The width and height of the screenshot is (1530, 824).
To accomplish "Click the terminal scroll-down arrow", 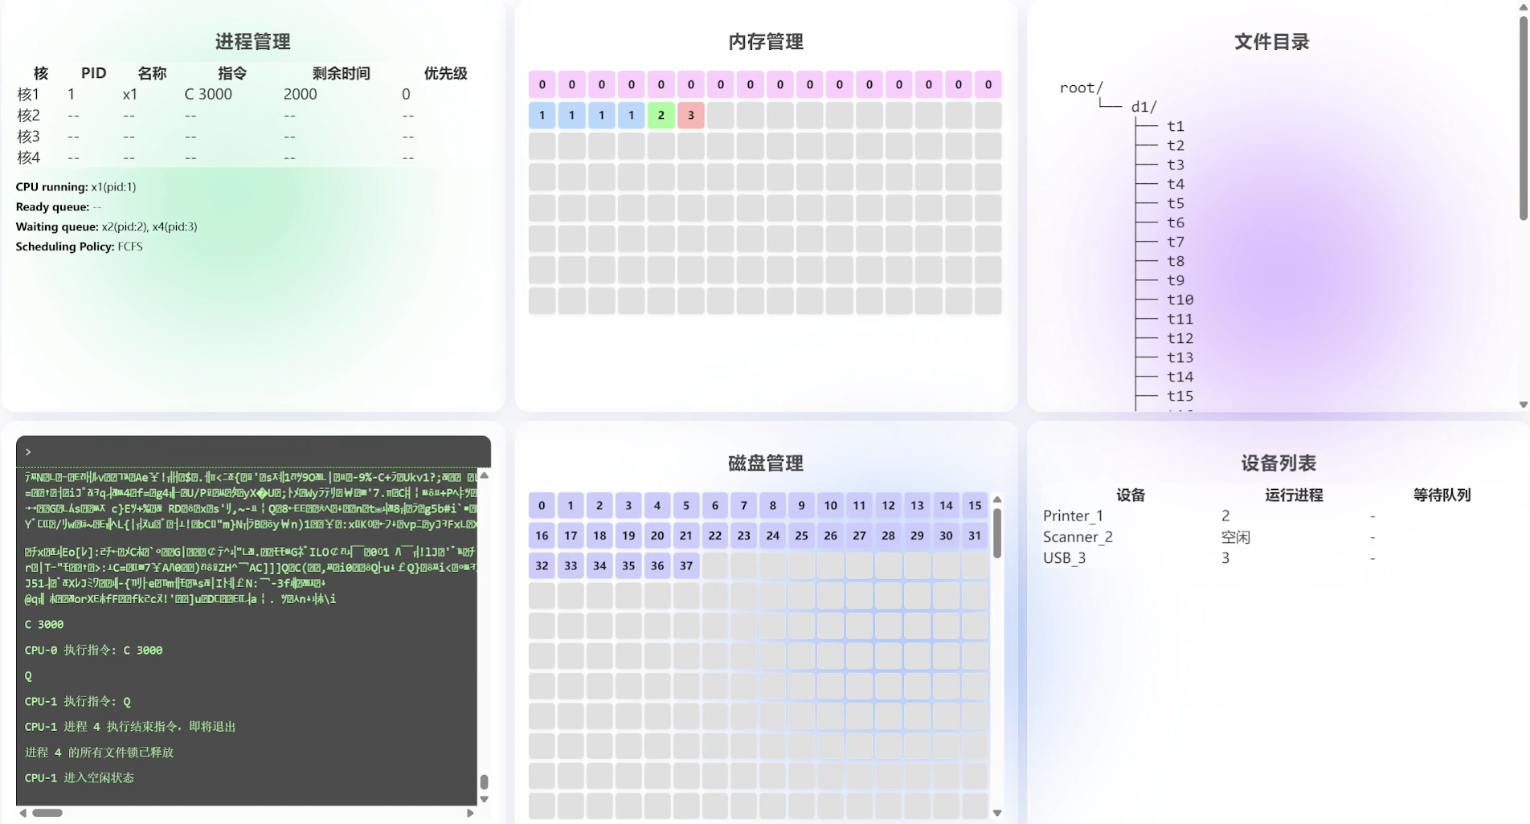I will [484, 799].
